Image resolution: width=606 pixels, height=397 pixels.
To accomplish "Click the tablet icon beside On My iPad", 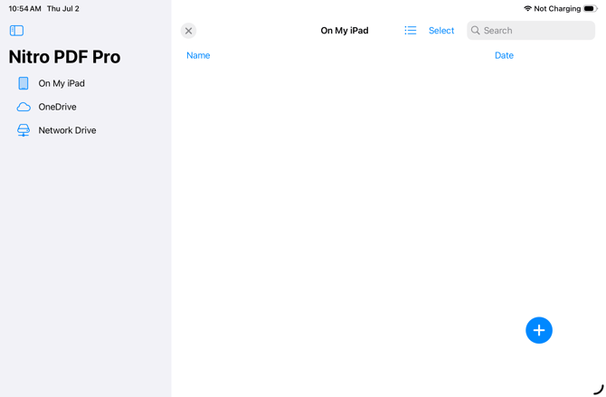I will pyautogui.click(x=24, y=83).
